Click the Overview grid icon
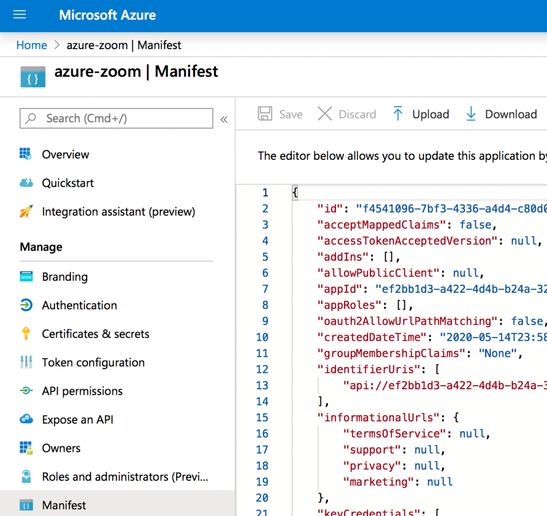 26,154
